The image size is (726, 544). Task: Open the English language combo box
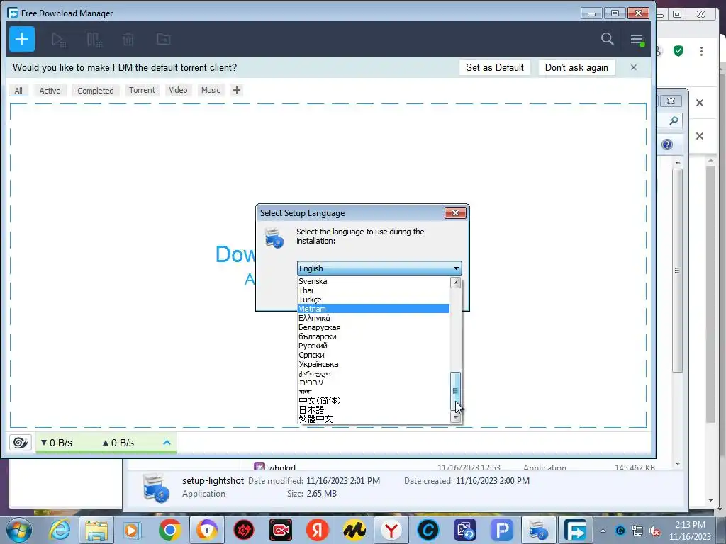pos(379,268)
